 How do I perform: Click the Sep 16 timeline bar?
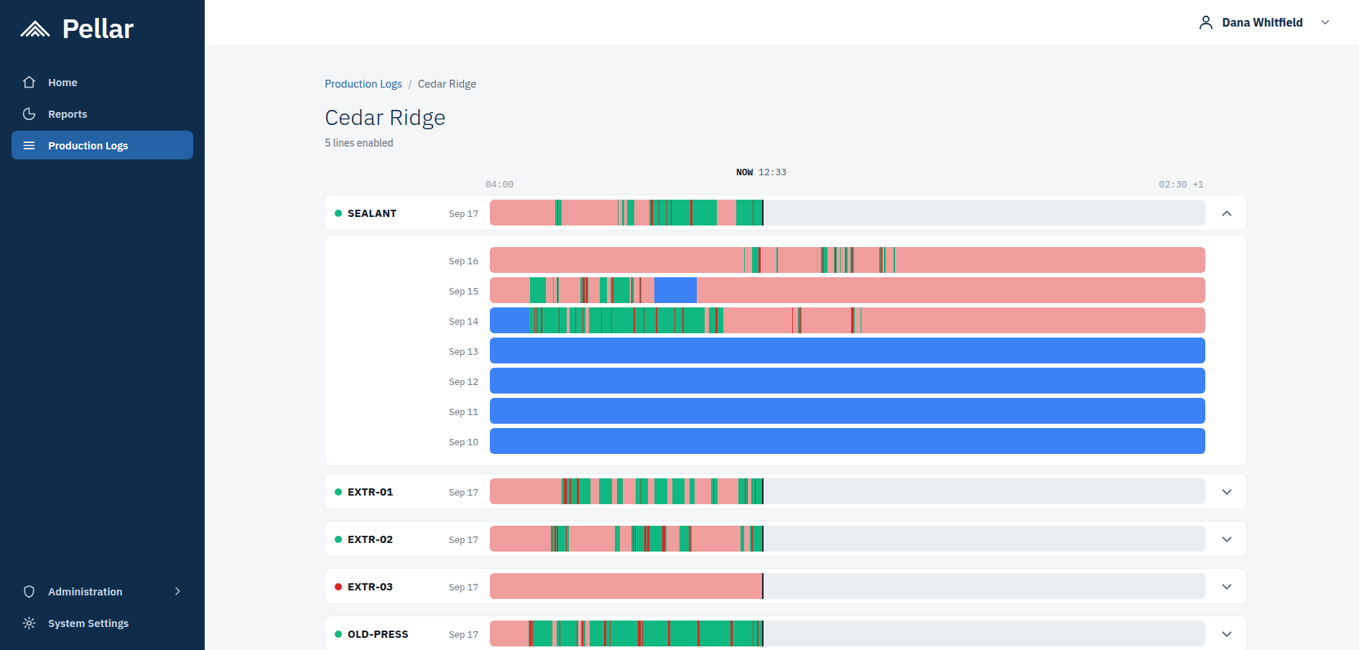click(848, 260)
